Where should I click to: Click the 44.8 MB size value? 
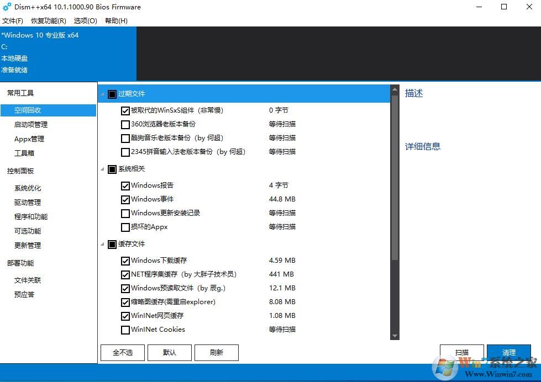[282, 199]
